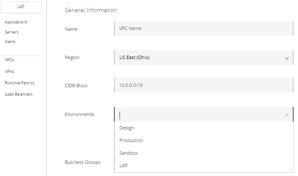This screenshot has width=298, height=176.
Task: Open the VPNs sidebar section
Action: [10, 71]
